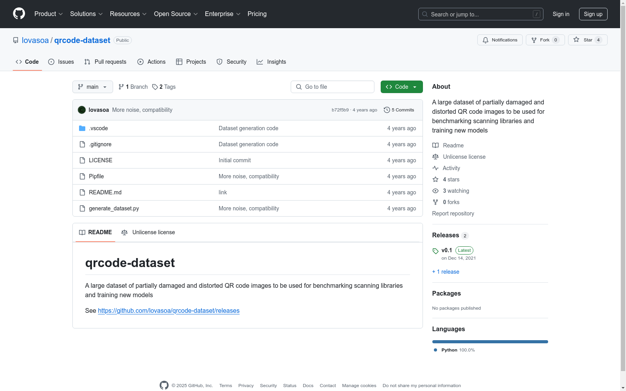View the 3 watching list
Viewport: 626px width, 391px height.
point(451,191)
